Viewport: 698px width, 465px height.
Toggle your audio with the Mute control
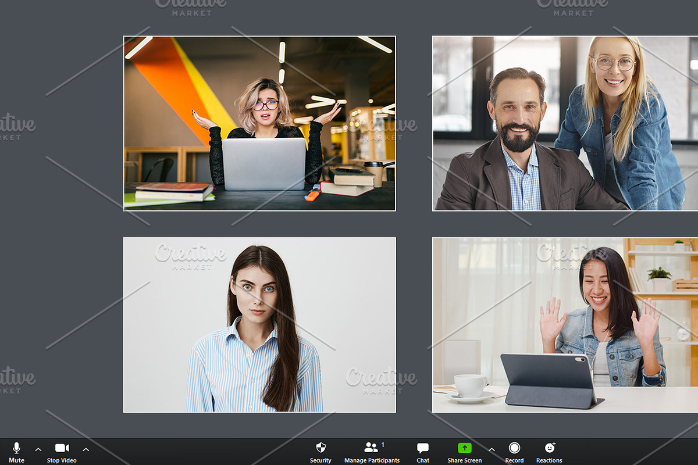click(16, 452)
